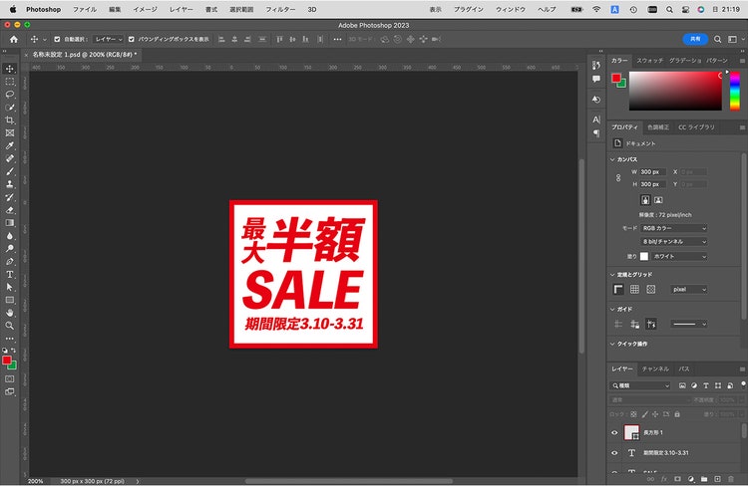
Task: Collapse the ガイド section
Action: (x=612, y=310)
